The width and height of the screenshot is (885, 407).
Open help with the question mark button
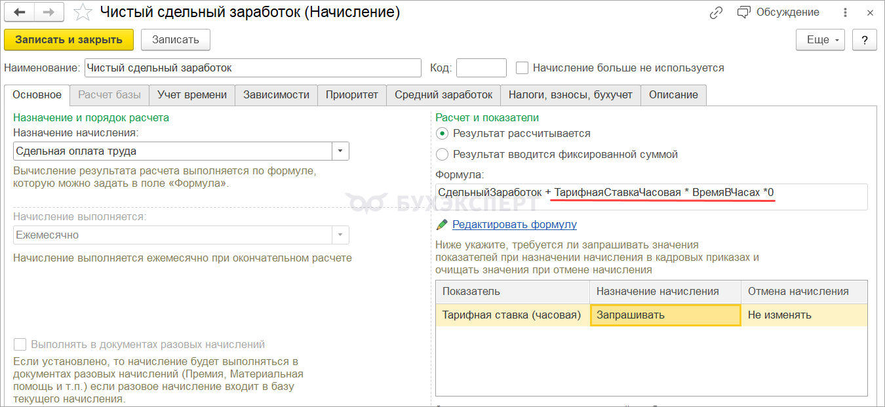point(865,40)
